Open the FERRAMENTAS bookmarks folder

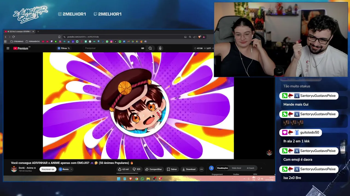[x=33, y=41]
